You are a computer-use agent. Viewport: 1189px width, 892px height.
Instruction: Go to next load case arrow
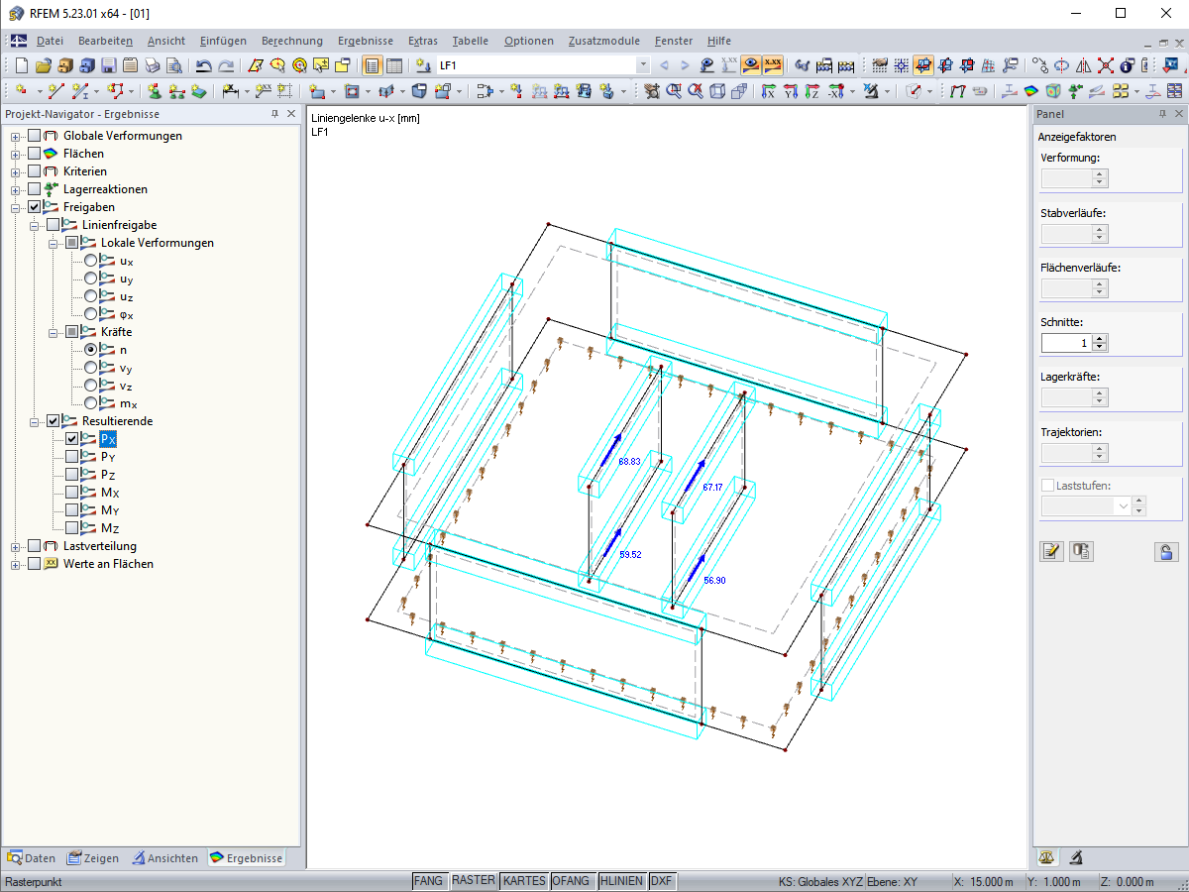pos(685,65)
